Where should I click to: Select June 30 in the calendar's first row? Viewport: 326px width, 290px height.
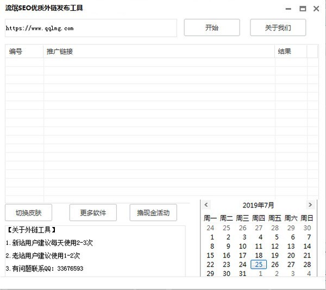307,228
